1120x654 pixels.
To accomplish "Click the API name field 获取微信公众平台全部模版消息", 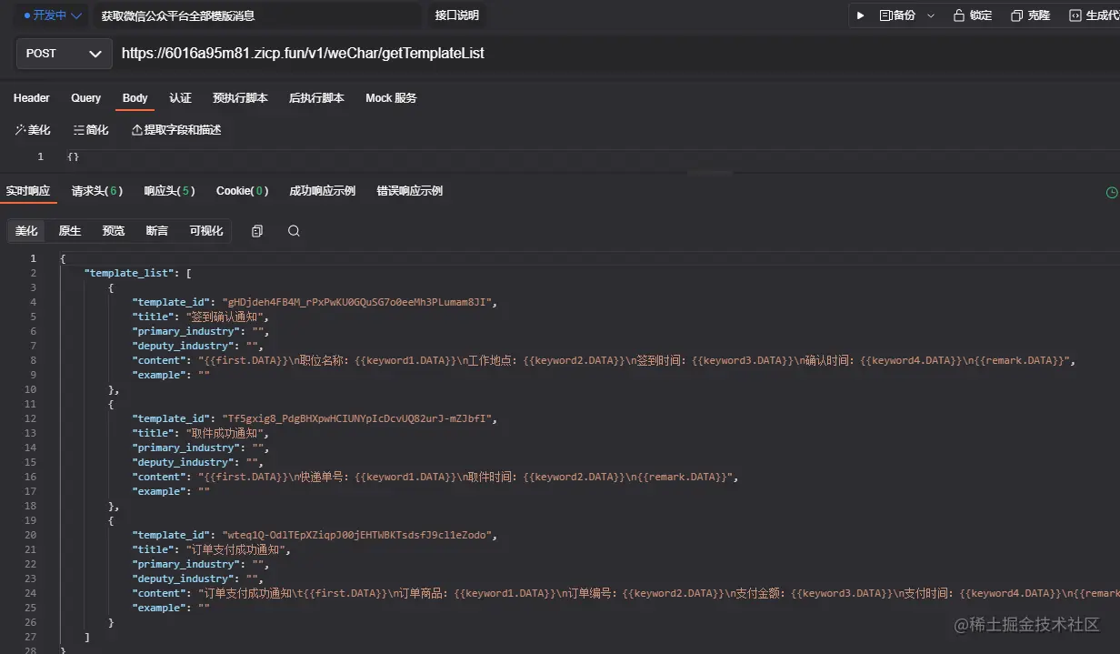I will [x=256, y=15].
